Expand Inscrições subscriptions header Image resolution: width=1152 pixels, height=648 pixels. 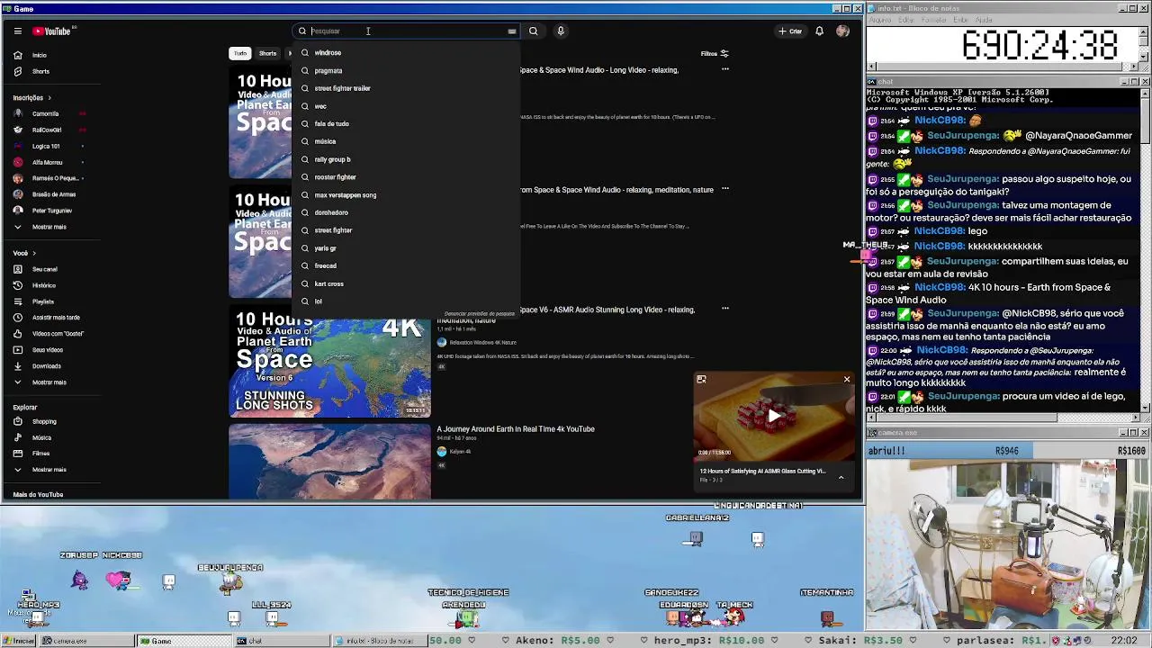coord(31,97)
